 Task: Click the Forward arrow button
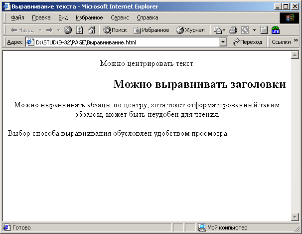pos(49,30)
